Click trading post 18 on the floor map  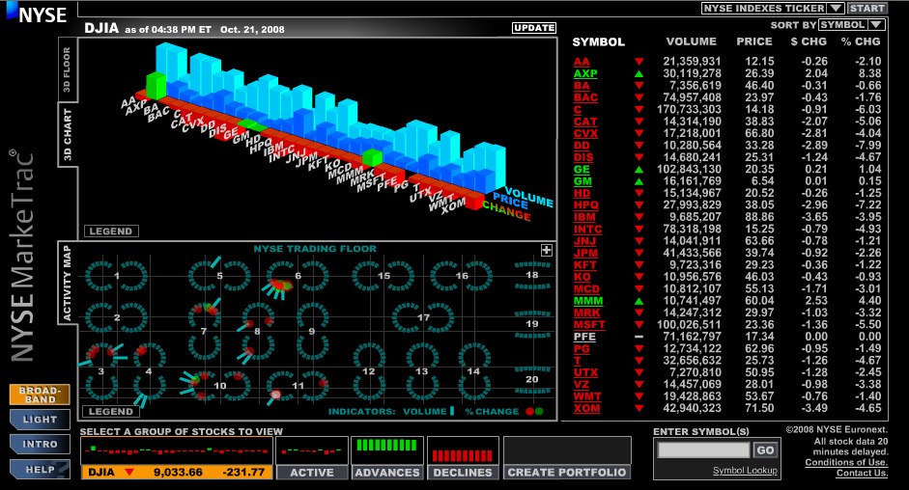pos(532,275)
